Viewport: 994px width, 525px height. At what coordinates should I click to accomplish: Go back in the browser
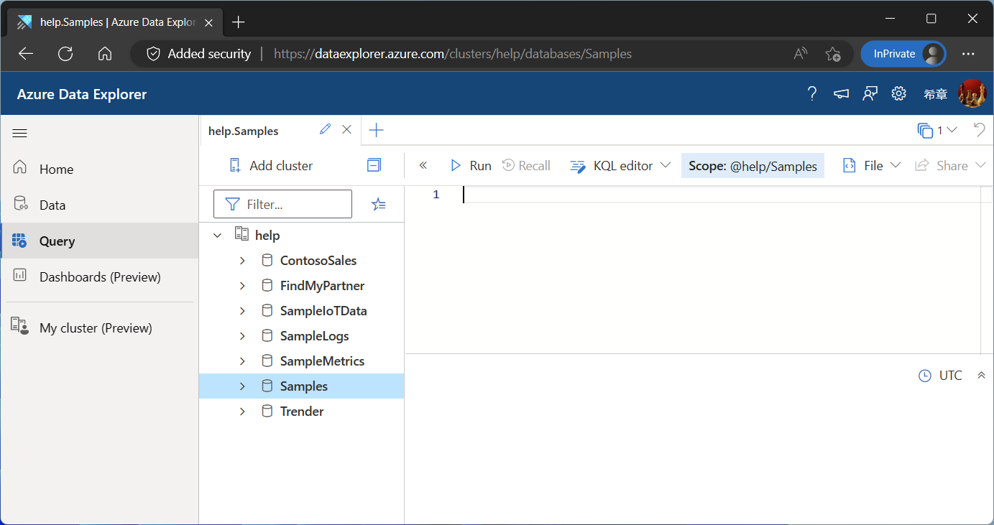coord(26,54)
